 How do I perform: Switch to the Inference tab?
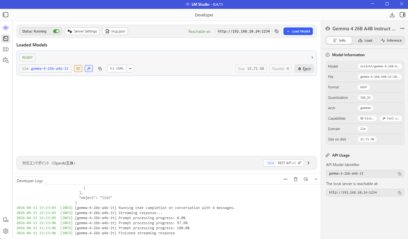point(391,40)
